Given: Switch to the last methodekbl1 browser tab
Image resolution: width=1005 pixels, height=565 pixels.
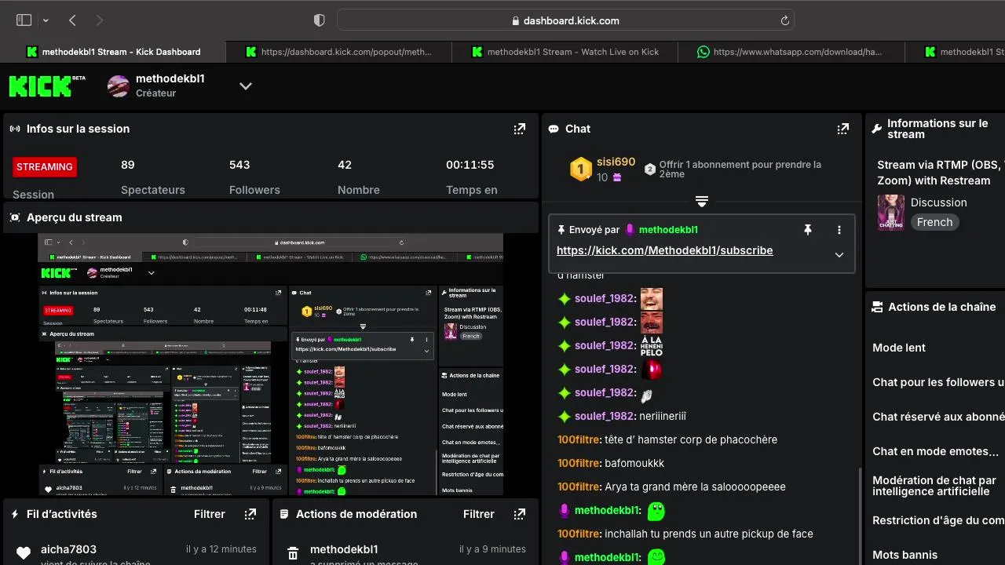Looking at the screenshot, I should tap(956, 52).
